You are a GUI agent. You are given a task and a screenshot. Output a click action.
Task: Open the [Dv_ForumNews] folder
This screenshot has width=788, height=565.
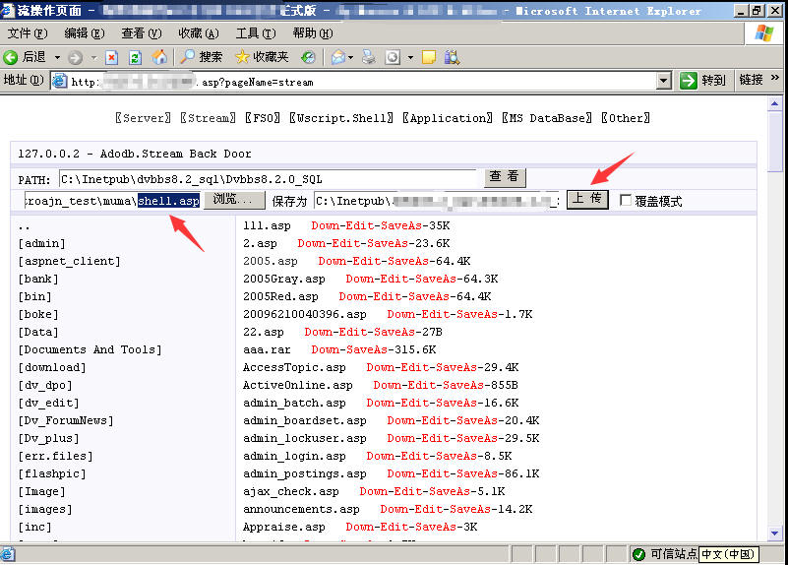(66, 420)
